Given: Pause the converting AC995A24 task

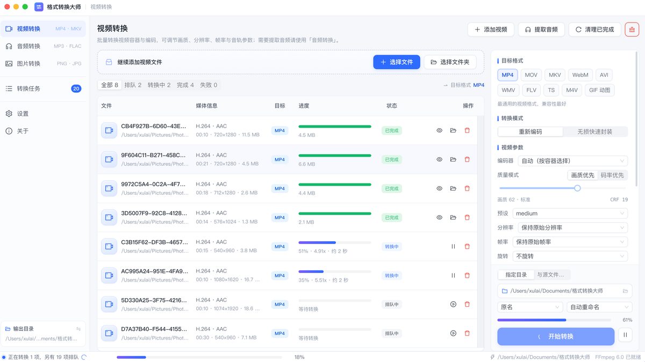Looking at the screenshot, I should pos(453,275).
